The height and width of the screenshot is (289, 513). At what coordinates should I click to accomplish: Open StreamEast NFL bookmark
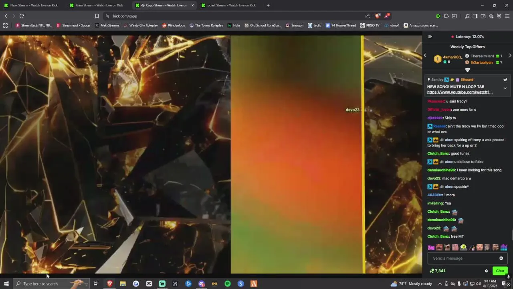34,25
